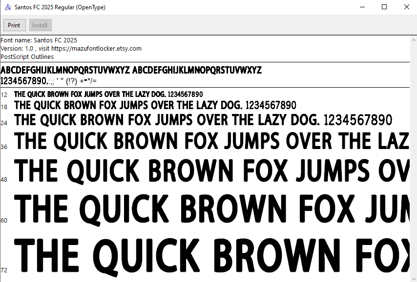The height and width of the screenshot is (282, 417).
Task: Maximize the font viewer window
Action: 384,7
